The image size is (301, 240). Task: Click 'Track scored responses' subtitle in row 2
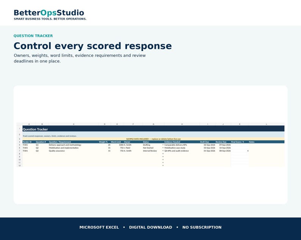click(x=50, y=136)
